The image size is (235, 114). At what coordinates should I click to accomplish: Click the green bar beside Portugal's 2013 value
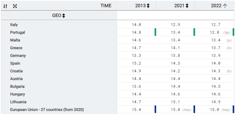pos(155,32)
